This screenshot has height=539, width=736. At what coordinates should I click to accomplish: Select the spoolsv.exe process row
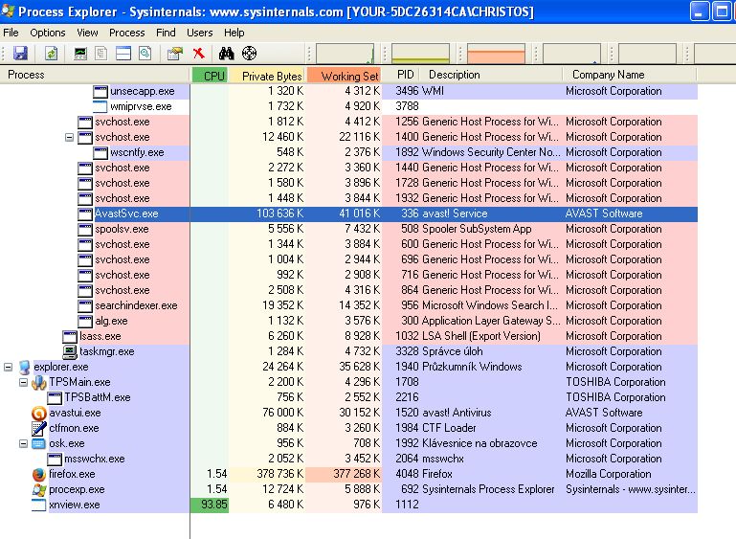(x=348, y=229)
